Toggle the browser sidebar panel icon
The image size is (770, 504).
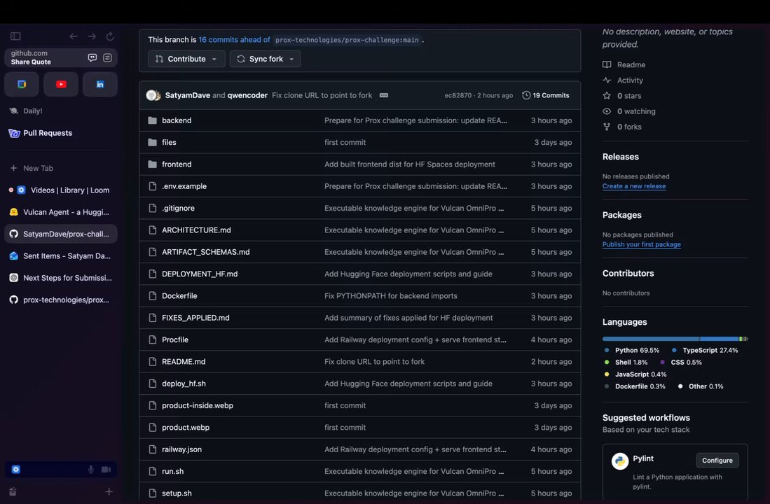15,36
